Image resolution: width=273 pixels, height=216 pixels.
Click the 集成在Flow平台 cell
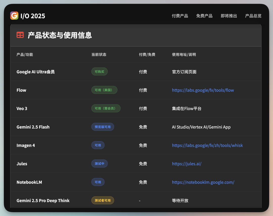coord(187,109)
